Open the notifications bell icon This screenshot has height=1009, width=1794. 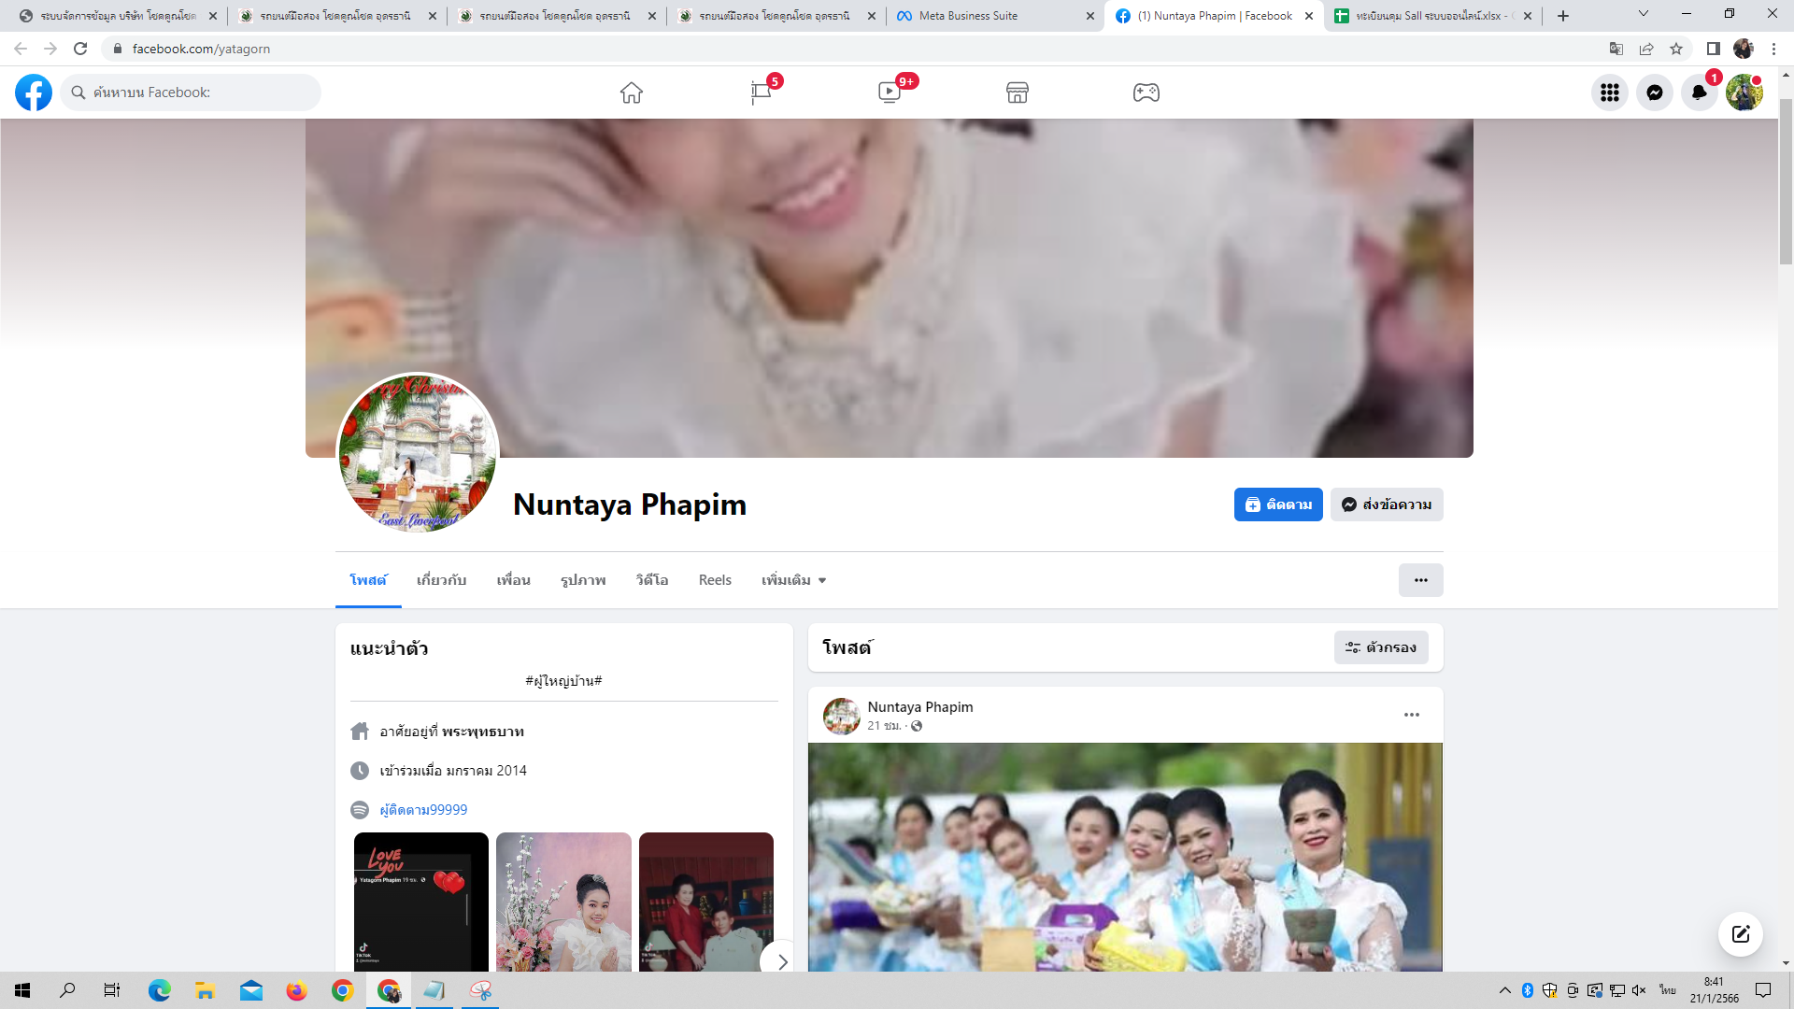(x=1699, y=92)
